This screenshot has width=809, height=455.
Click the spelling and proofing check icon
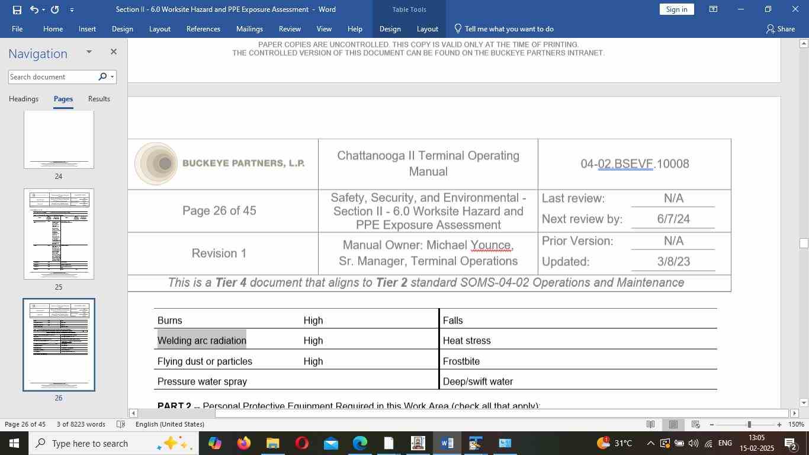(121, 424)
